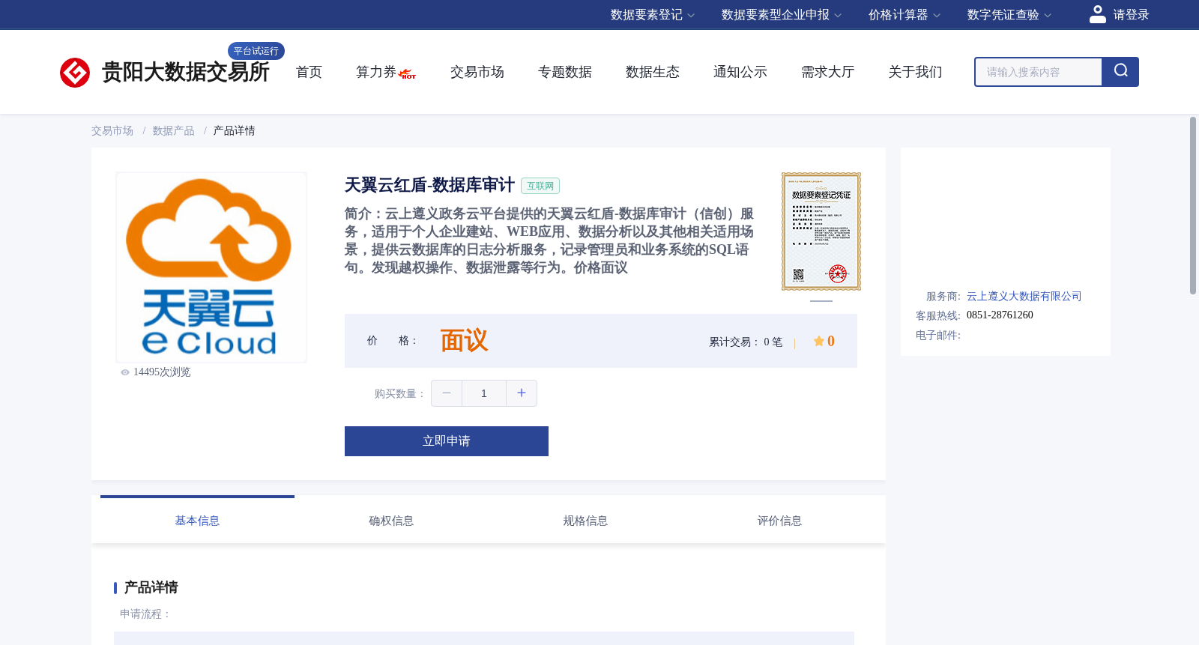The width and height of the screenshot is (1199, 645).
Task: Click the 互联网 tag label
Action: [540, 186]
